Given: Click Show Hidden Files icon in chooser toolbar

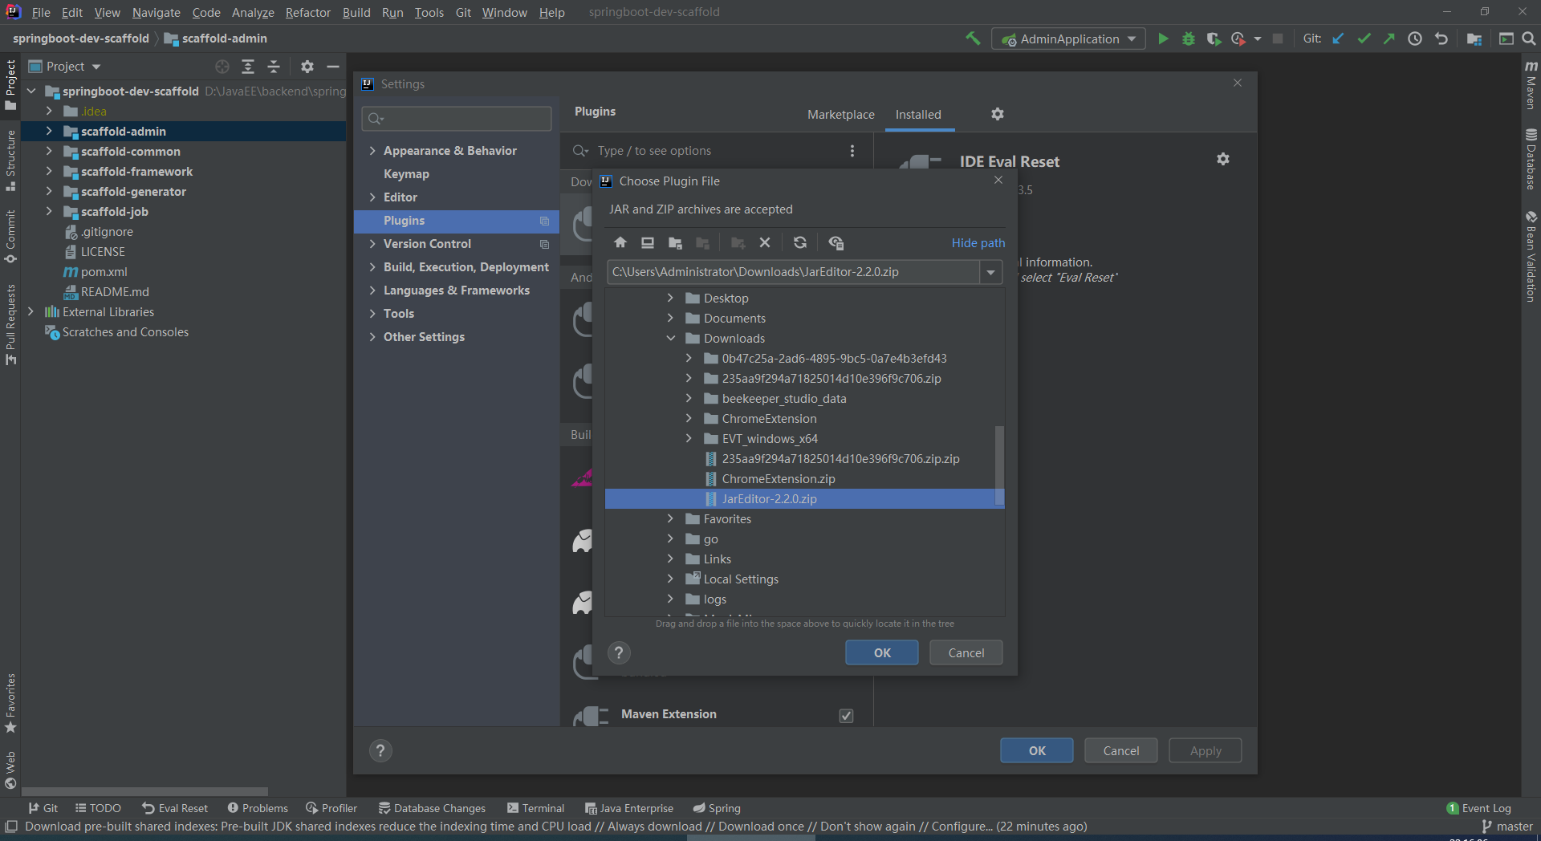Looking at the screenshot, I should [x=836, y=242].
